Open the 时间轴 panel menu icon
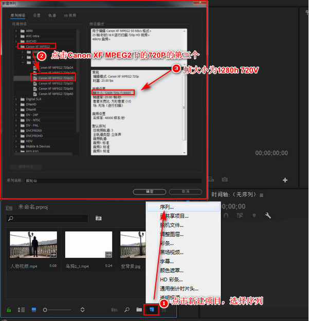309x321 pixels. [261, 195]
